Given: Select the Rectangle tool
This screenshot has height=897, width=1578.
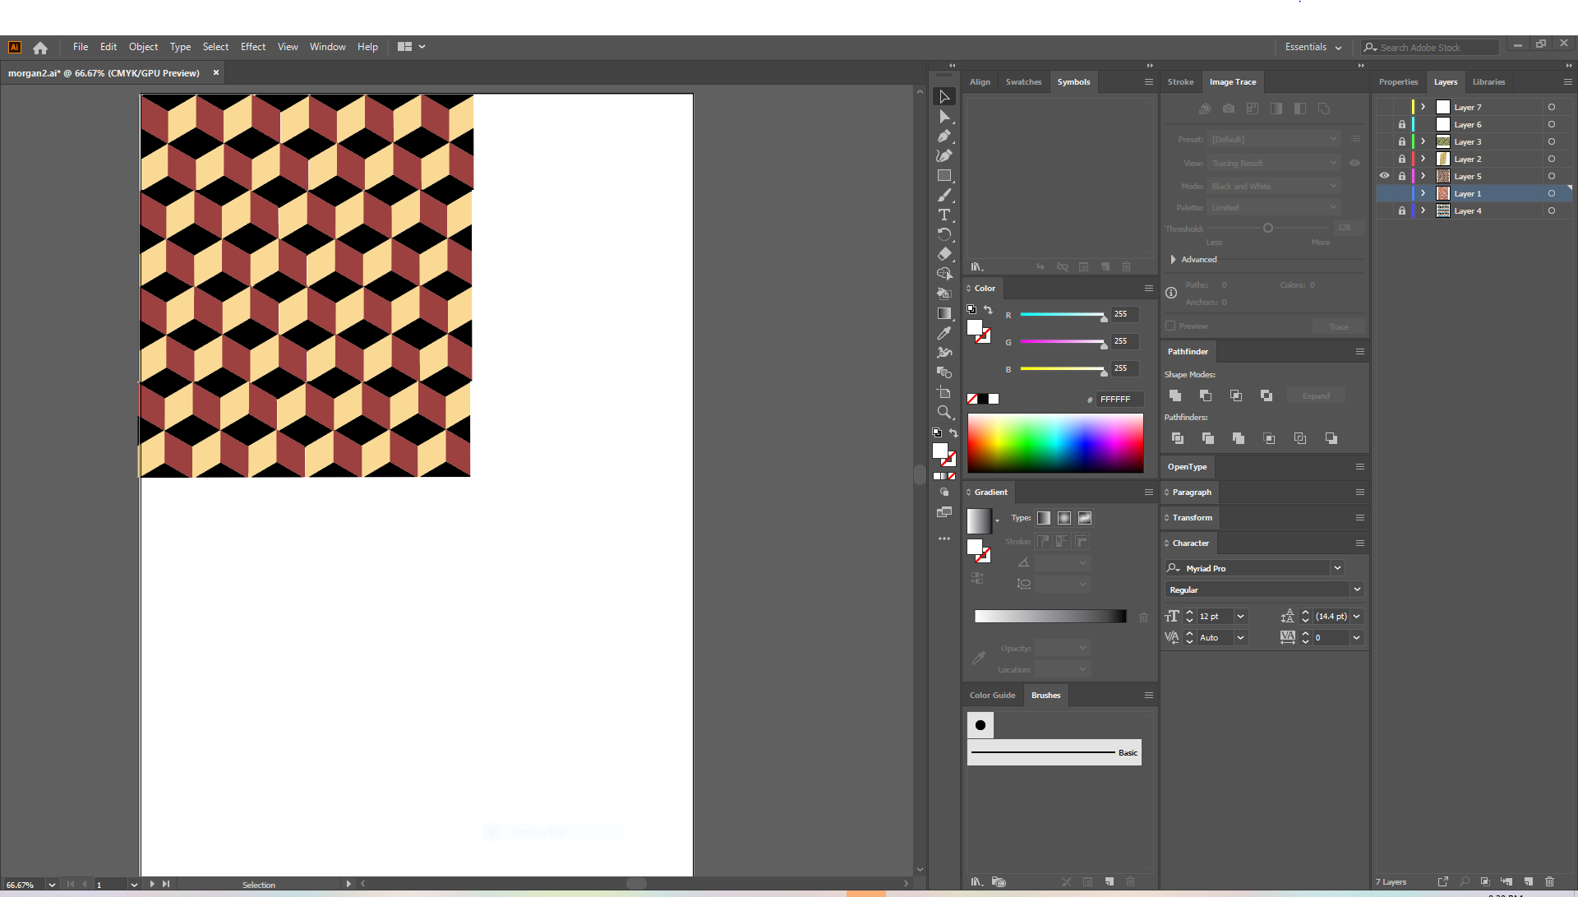Looking at the screenshot, I should 944,175.
